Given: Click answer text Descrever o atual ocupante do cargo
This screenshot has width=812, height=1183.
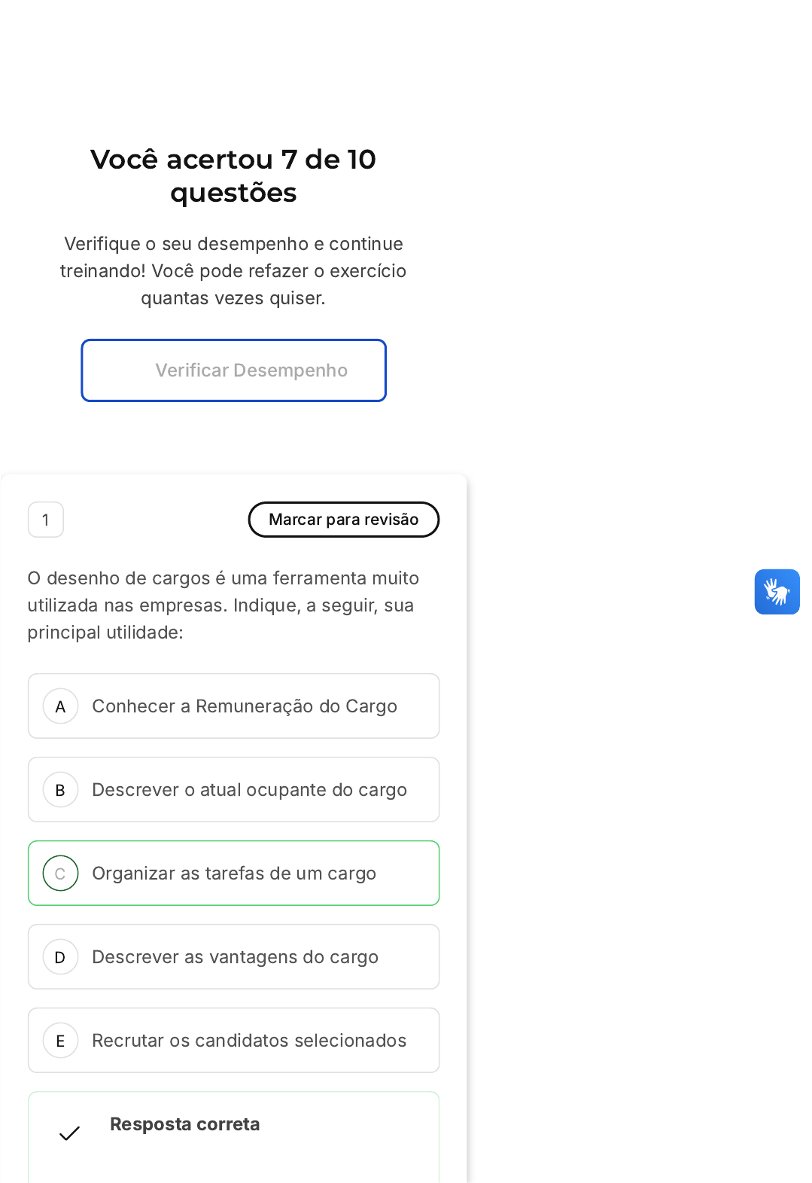Looking at the screenshot, I should pyautogui.click(x=249, y=790).
